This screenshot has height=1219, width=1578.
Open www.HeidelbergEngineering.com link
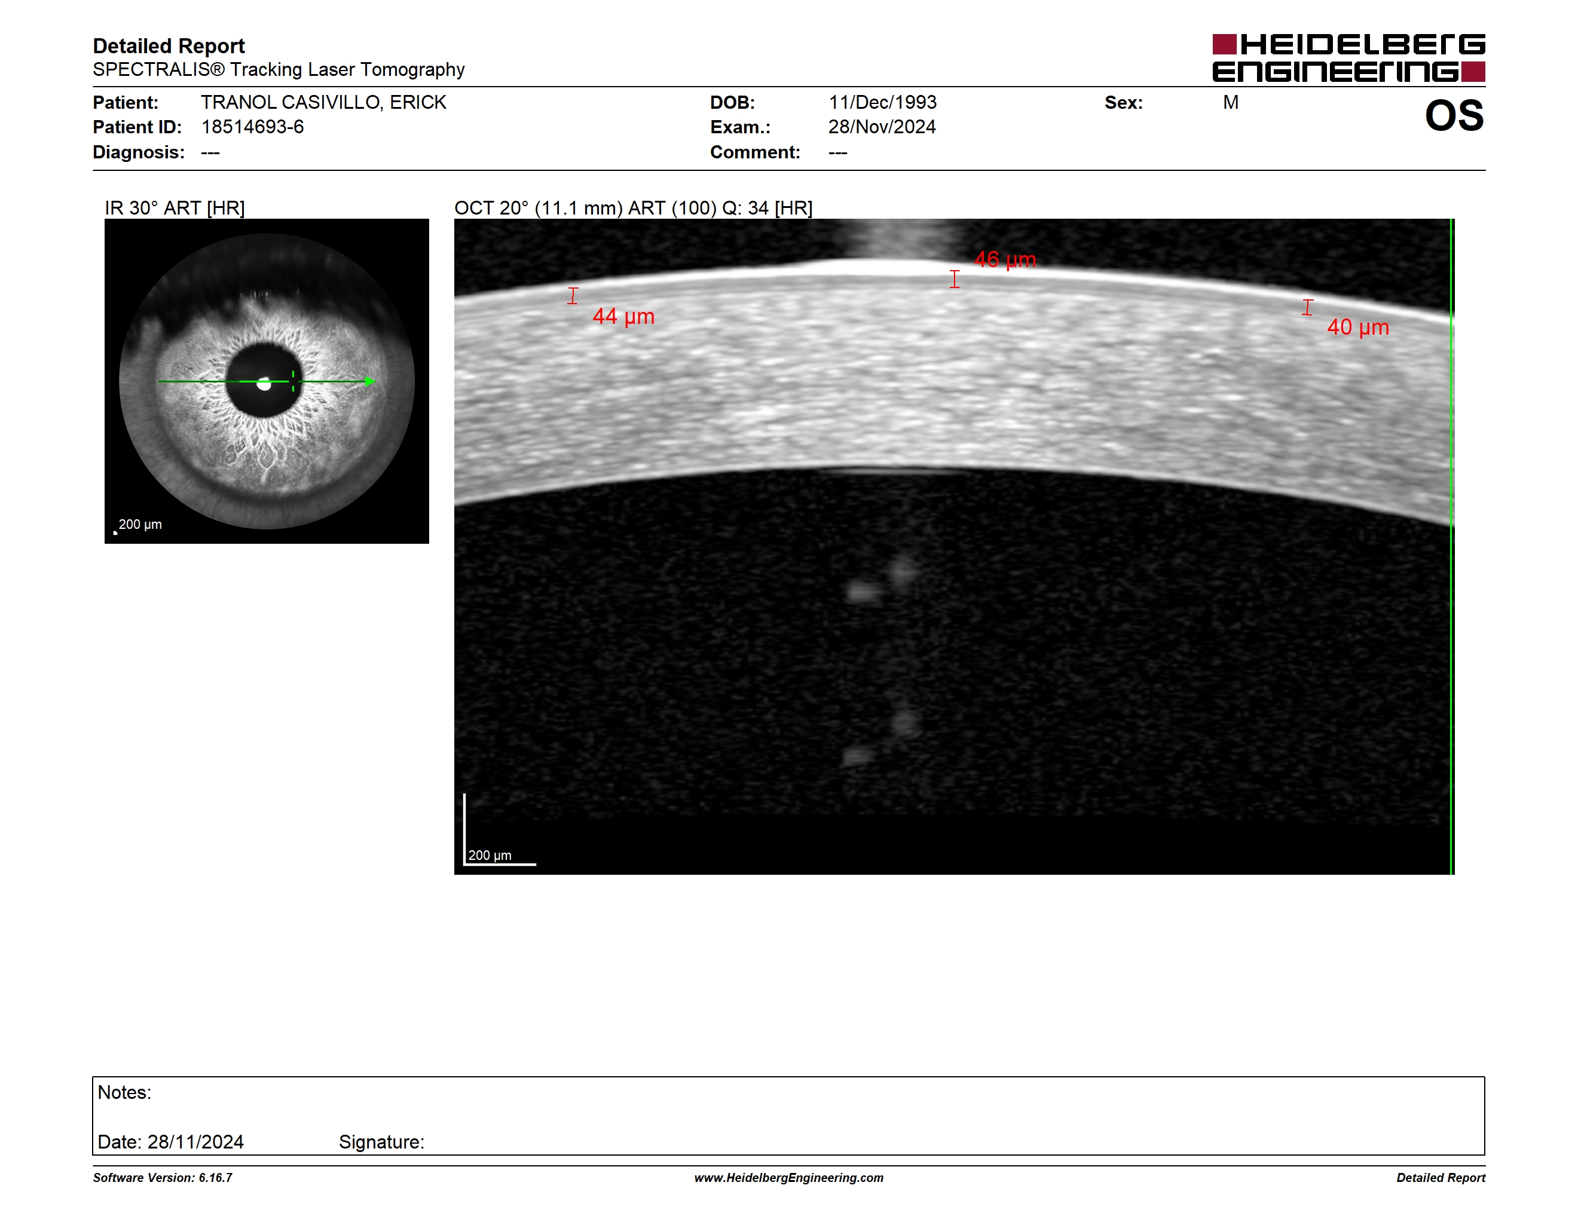point(788,1178)
